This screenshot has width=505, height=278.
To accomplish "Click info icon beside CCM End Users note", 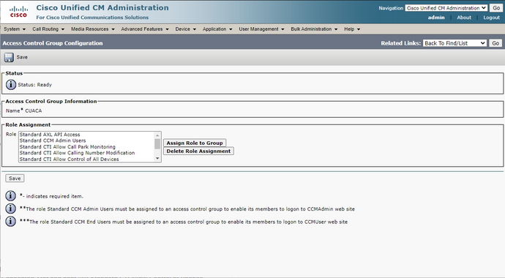I will [x=11, y=222].
